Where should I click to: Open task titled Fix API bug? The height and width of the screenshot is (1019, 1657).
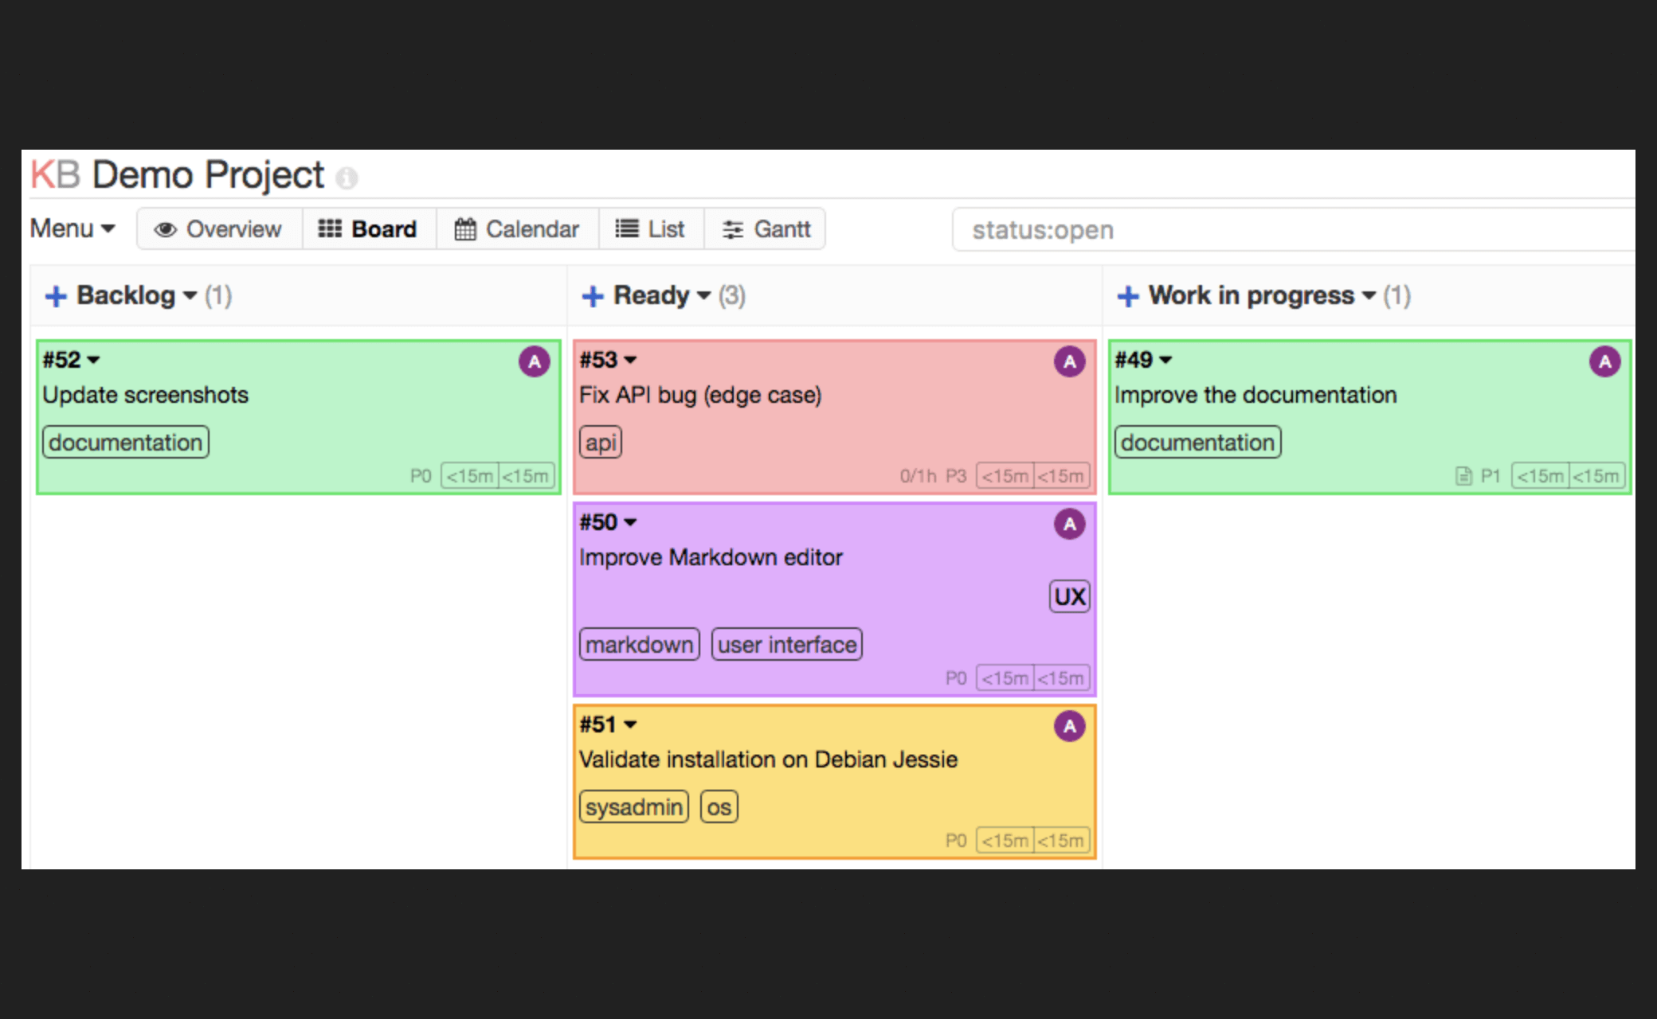[x=700, y=395]
